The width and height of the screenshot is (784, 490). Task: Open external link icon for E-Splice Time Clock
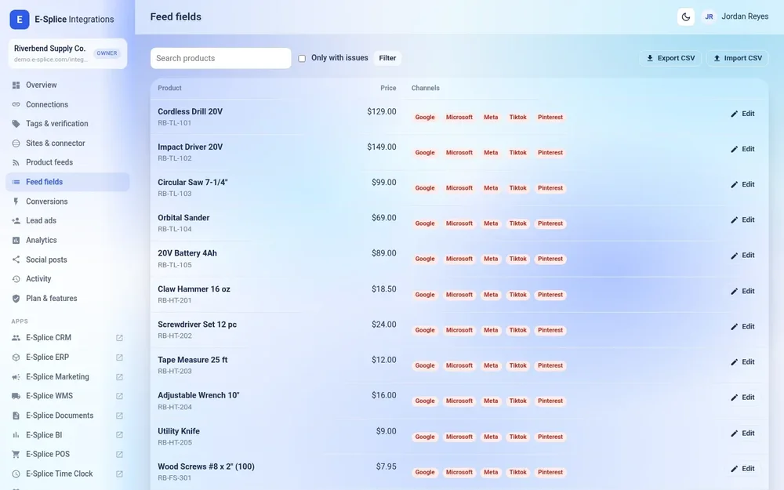tap(119, 474)
